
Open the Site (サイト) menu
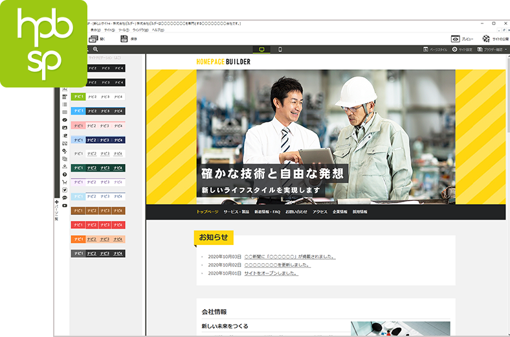click(x=109, y=30)
